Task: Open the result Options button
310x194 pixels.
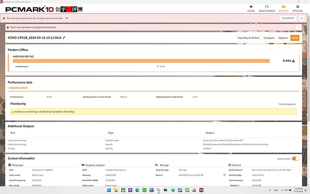Action: tap(283, 38)
